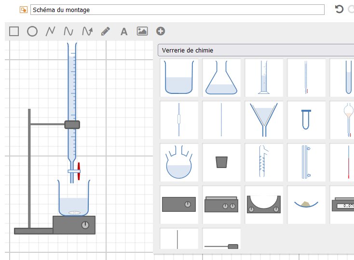Viewport: 354px width, 260px height.
Task: Select the curve with arrow tool
Action: [x=87, y=31]
